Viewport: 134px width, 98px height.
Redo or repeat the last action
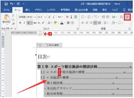(18, 4)
